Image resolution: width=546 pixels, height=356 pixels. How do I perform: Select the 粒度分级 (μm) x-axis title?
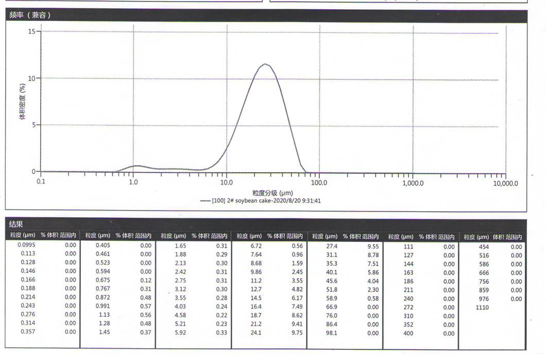pos(272,192)
